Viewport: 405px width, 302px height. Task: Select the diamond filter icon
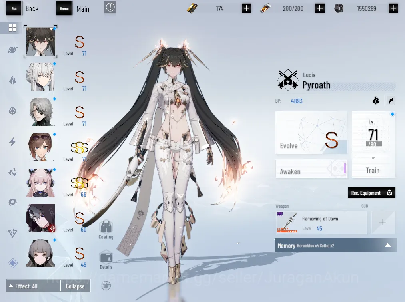(x=12, y=263)
